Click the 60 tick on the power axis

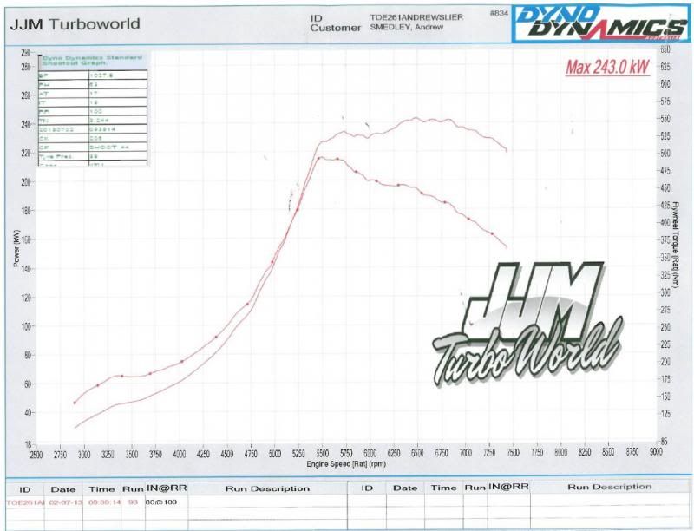click(x=27, y=384)
